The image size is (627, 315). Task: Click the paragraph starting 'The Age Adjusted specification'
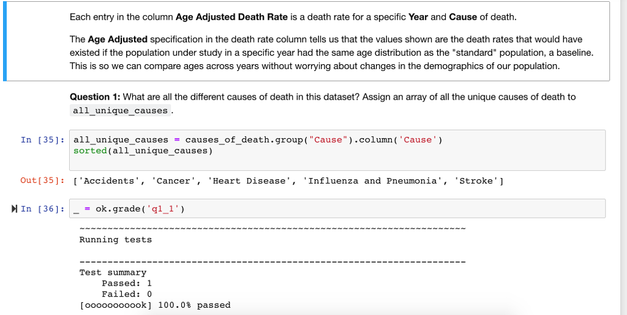point(331,53)
